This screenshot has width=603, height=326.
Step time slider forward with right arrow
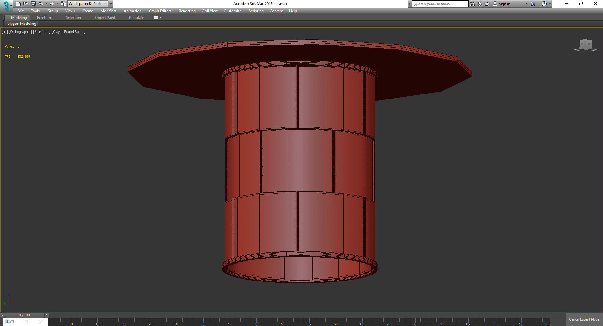coord(47,315)
